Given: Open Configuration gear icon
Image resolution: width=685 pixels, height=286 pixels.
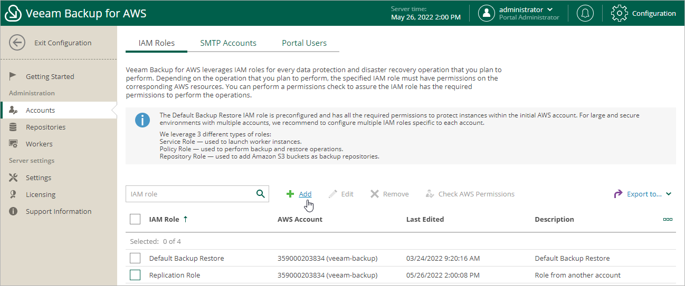Looking at the screenshot, I should point(619,13).
